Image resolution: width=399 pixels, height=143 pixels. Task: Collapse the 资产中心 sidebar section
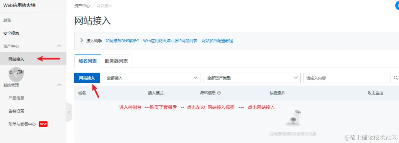[59, 46]
